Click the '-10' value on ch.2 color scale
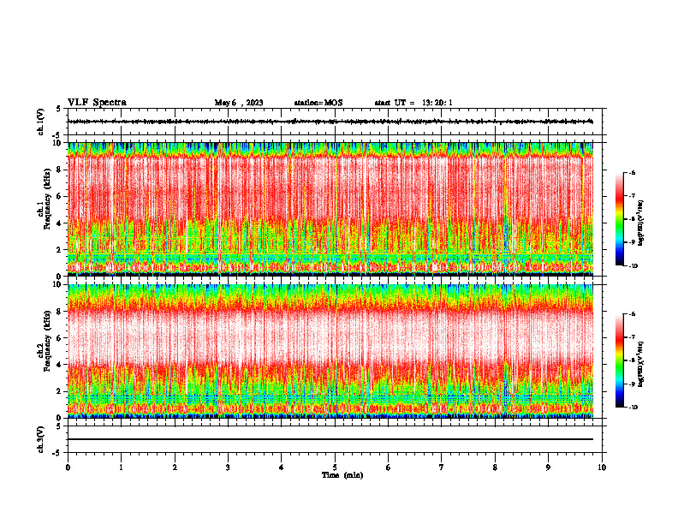 [x=633, y=407]
